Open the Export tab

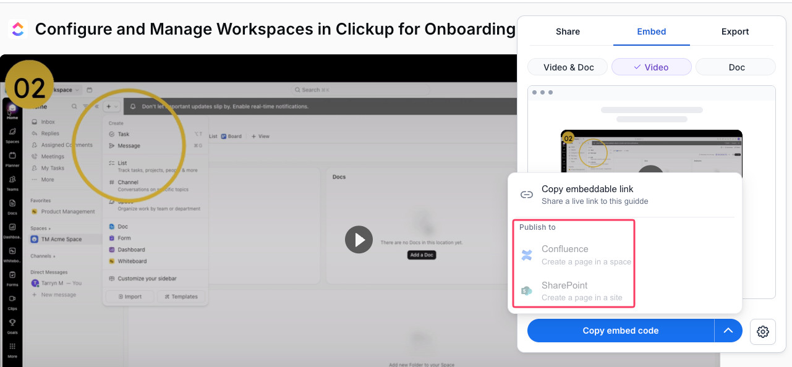click(x=735, y=32)
